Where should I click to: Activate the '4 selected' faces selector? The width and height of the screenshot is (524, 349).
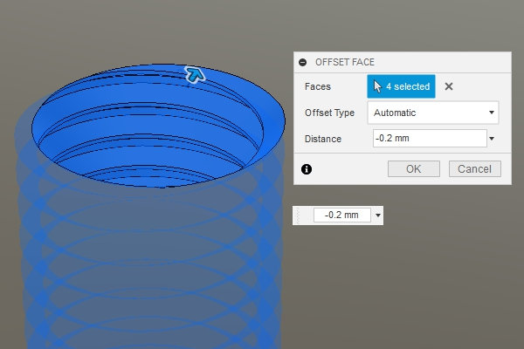coord(401,86)
